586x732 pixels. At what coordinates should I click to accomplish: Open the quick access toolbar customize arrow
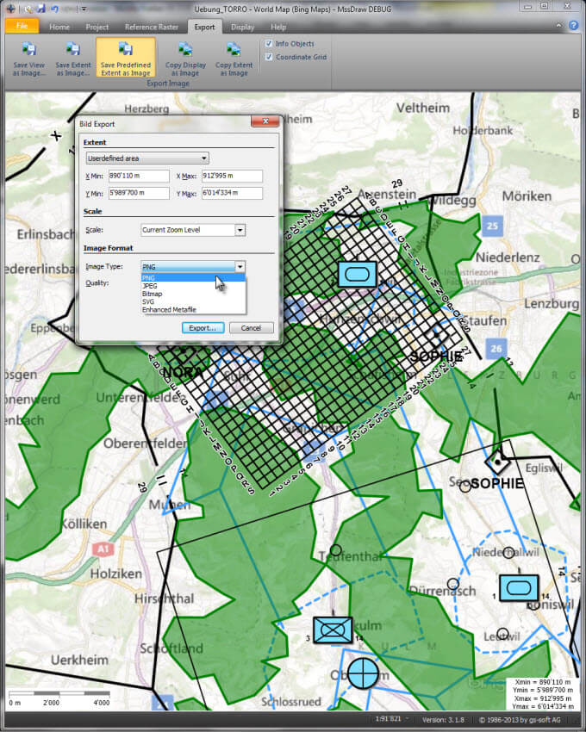point(84,9)
